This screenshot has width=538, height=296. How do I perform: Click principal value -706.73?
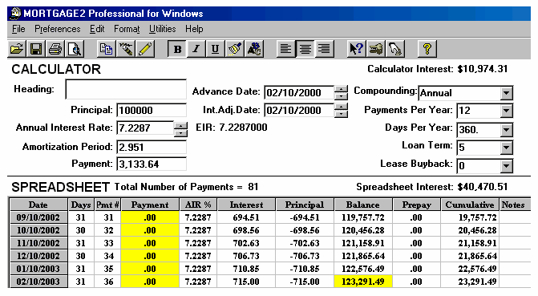(x=305, y=256)
